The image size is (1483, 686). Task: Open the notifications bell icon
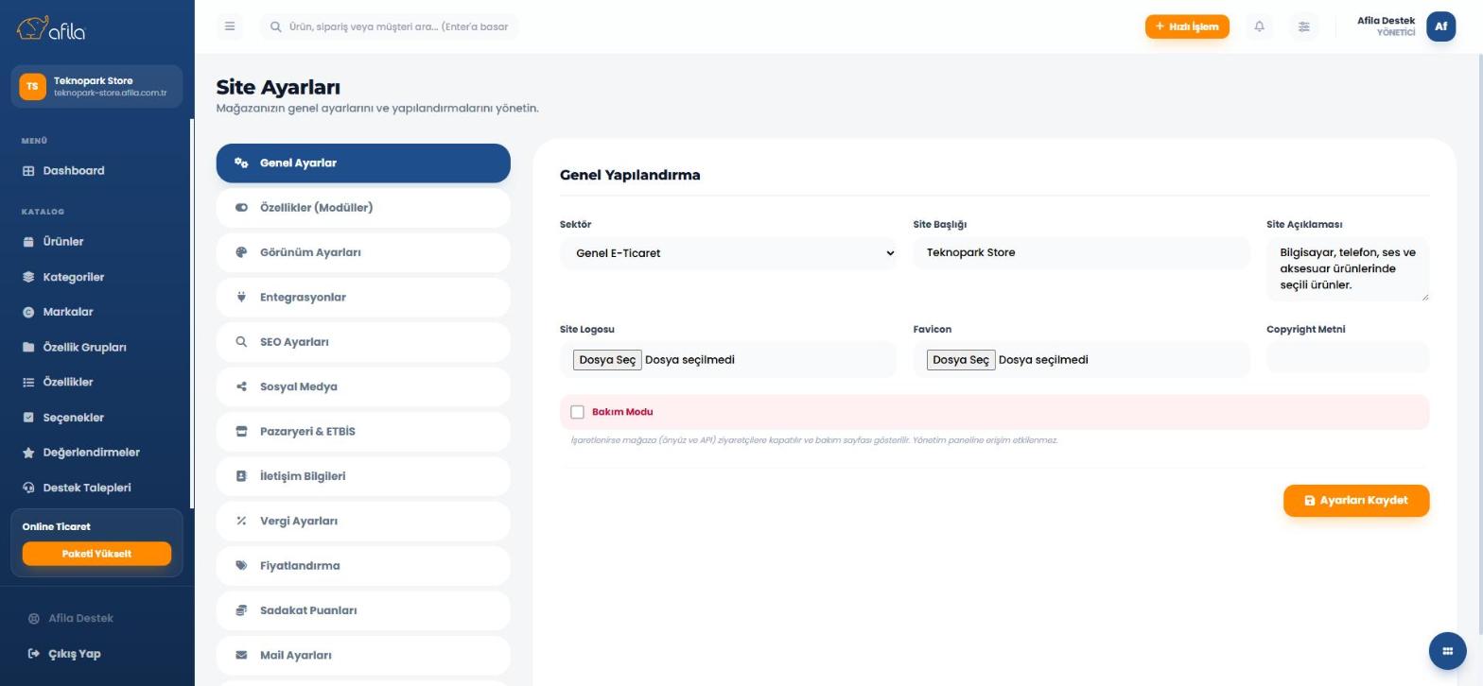tap(1259, 26)
